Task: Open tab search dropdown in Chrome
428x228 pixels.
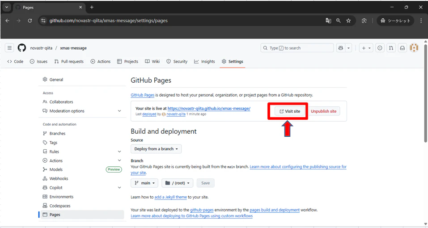Action: [x=7, y=7]
